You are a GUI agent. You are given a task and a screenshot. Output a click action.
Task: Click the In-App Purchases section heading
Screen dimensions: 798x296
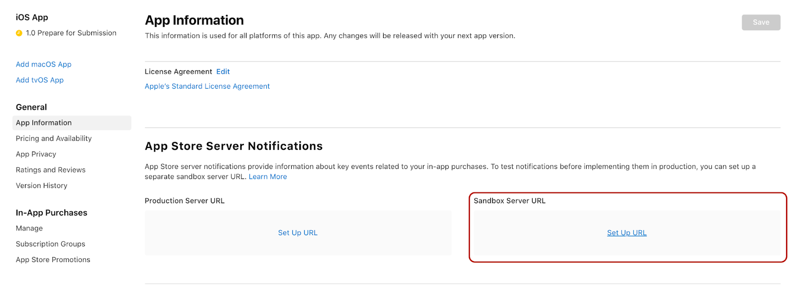pyautogui.click(x=51, y=213)
